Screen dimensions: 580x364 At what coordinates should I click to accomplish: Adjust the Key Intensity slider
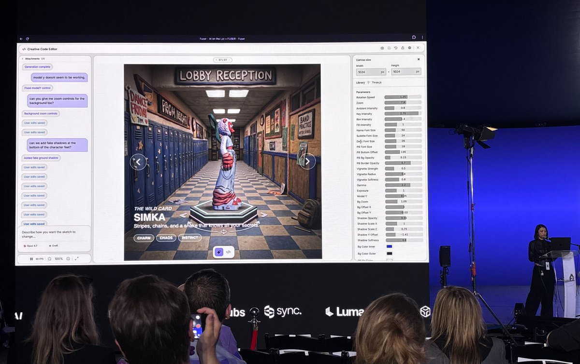[403, 114]
